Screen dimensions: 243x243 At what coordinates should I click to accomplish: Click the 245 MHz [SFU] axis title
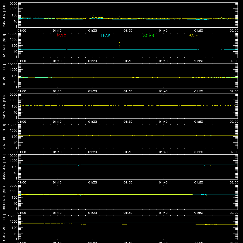[4, 15]
